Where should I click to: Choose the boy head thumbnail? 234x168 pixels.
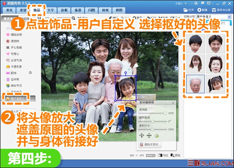pyautogui.click(x=195, y=44)
